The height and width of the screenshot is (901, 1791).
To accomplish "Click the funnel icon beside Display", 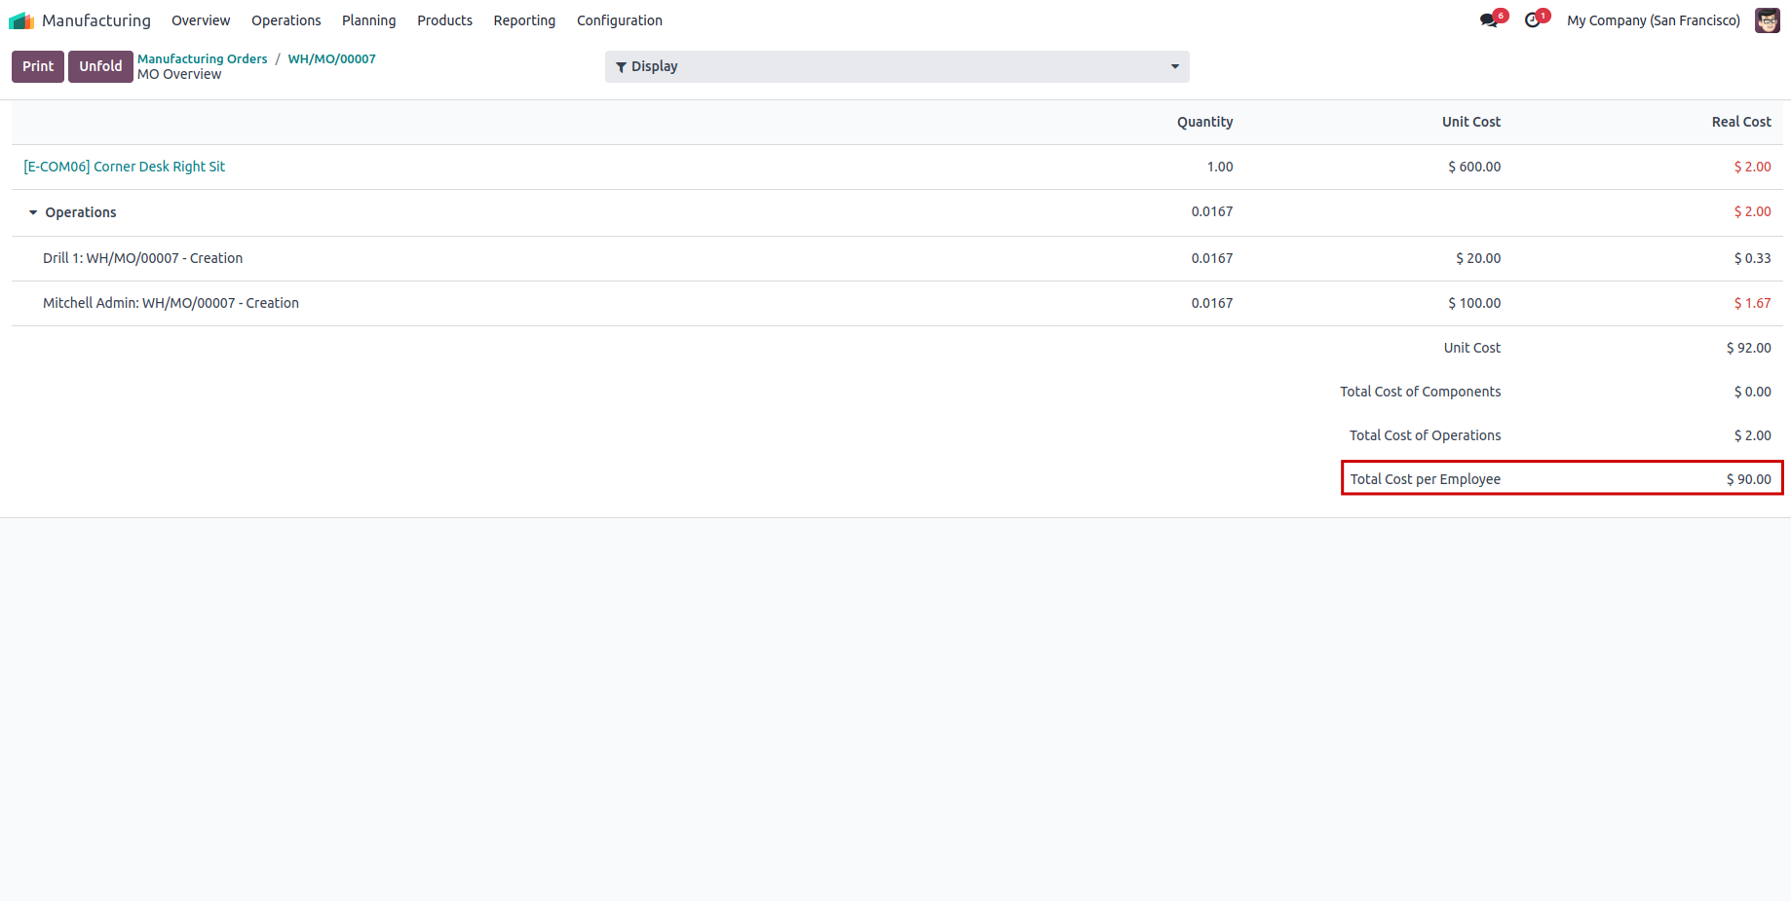I will click(621, 67).
